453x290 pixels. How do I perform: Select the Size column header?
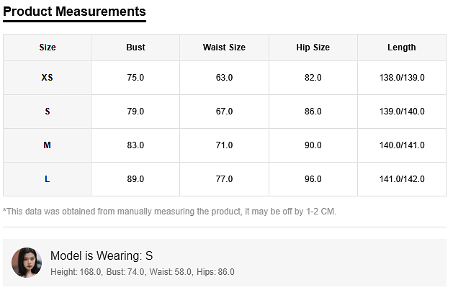pos(48,47)
